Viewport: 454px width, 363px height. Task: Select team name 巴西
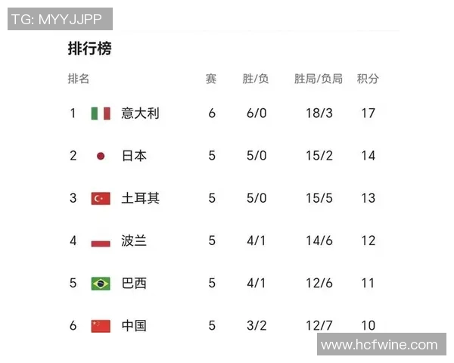point(134,284)
